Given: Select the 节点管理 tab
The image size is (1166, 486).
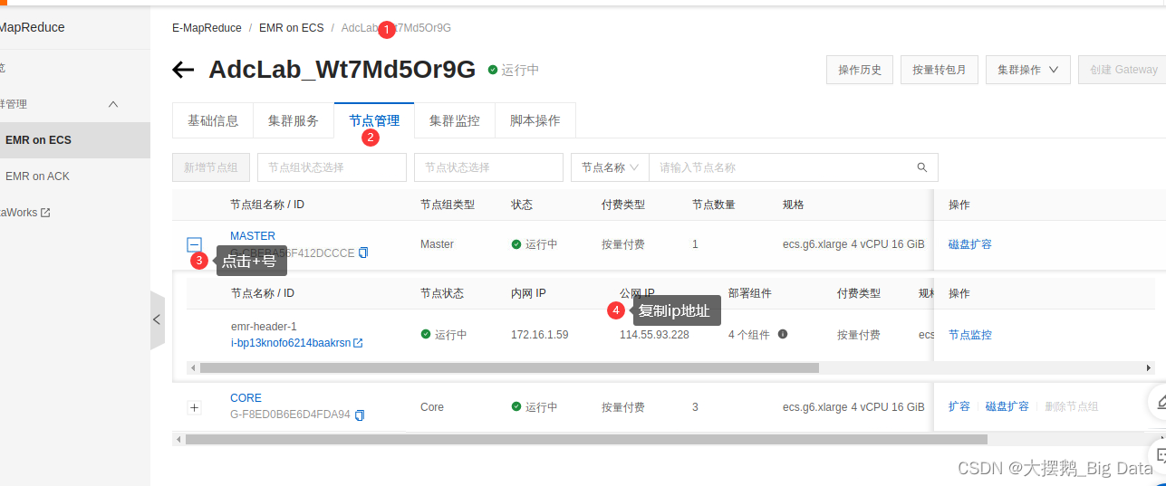Looking at the screenshot, I should point(374,120).
